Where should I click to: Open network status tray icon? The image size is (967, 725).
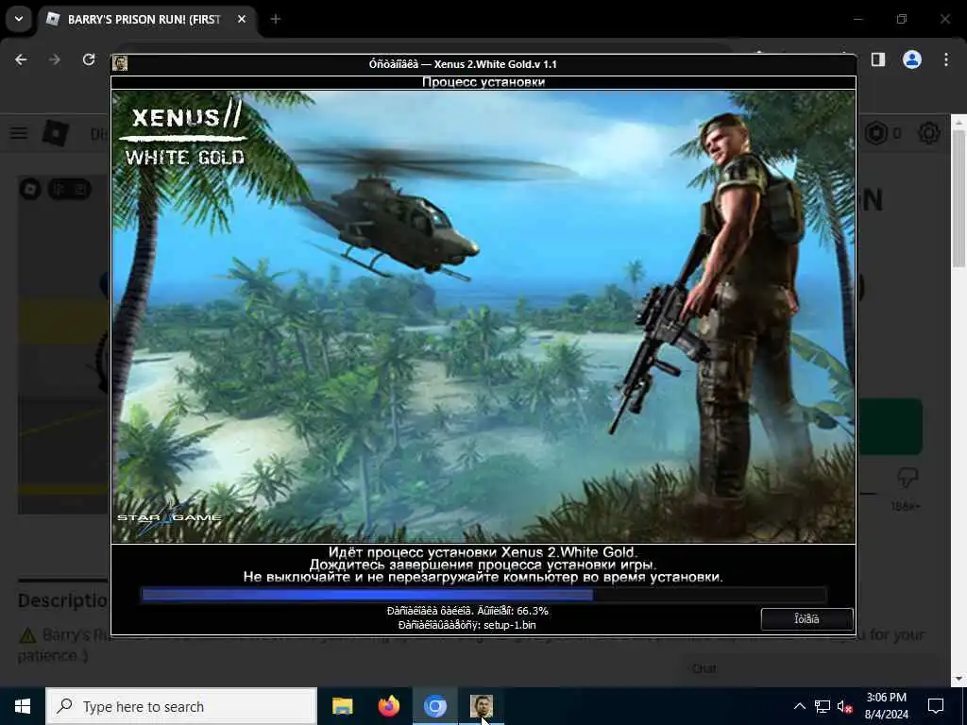[x=823, y=706]
